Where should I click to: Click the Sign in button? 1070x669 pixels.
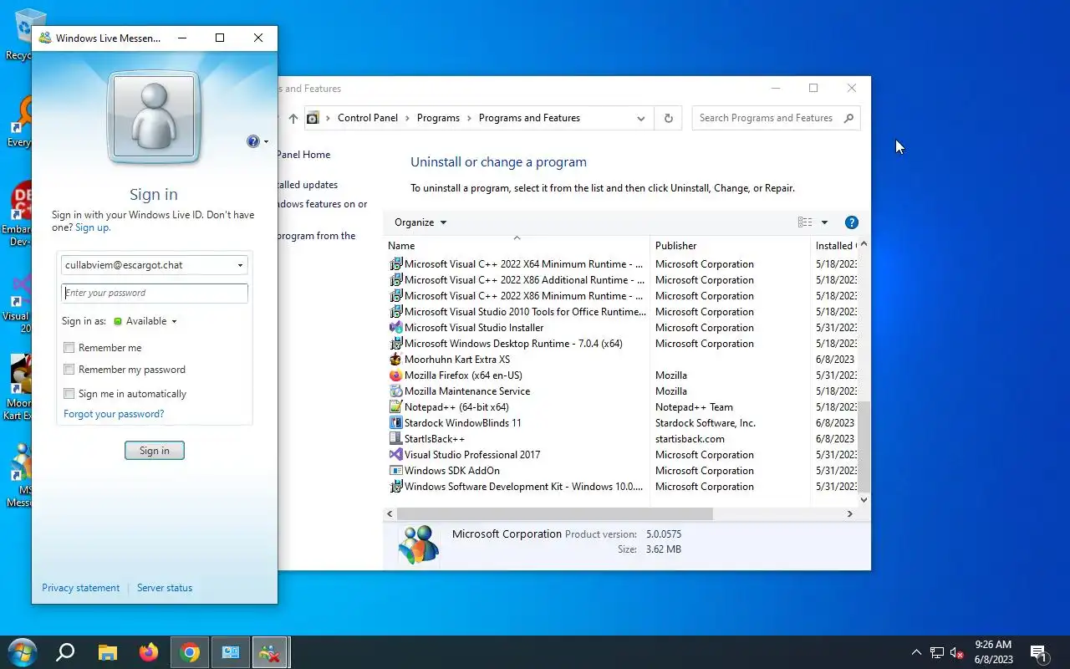(155, 451)
